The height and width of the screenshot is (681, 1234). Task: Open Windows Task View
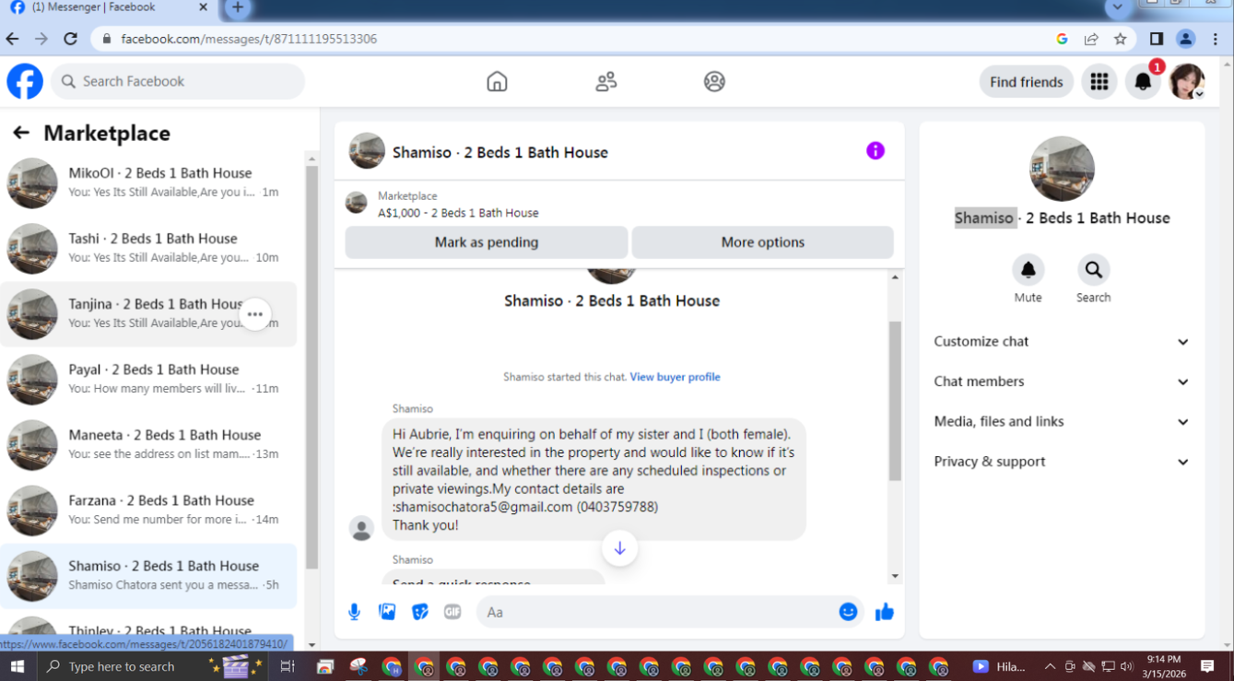click(288, 666)
